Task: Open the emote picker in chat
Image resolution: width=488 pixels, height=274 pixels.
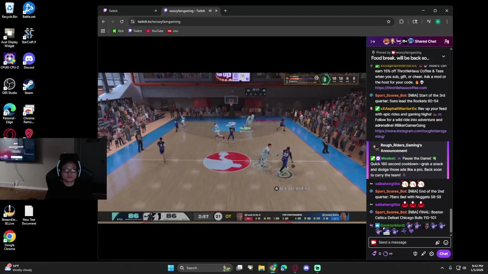Action: [x=446, y=242]
